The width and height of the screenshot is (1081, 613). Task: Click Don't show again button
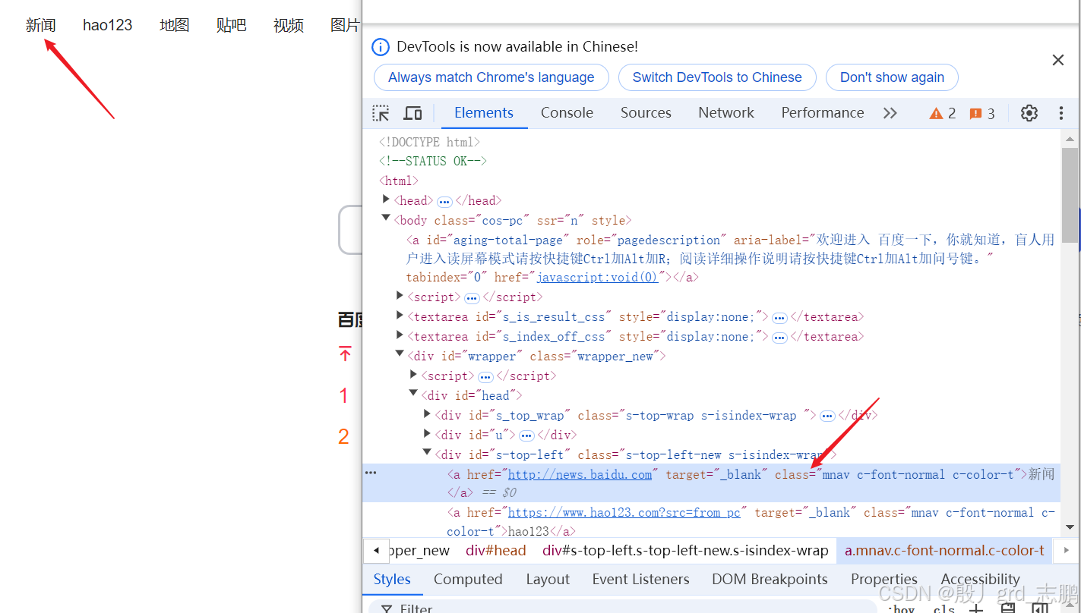pyautogui.click(x=892, y=77)
